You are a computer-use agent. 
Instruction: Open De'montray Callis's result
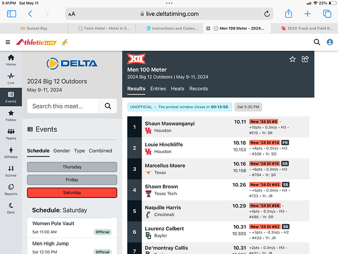218,248
